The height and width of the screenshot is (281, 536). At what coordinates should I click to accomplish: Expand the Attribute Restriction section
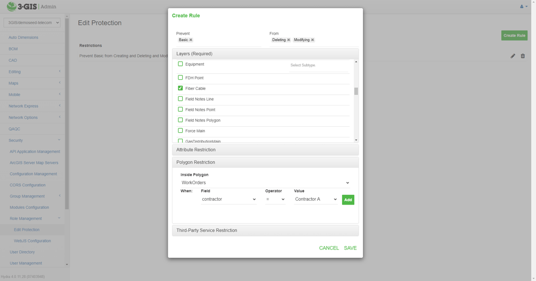(x=265, y=150)
